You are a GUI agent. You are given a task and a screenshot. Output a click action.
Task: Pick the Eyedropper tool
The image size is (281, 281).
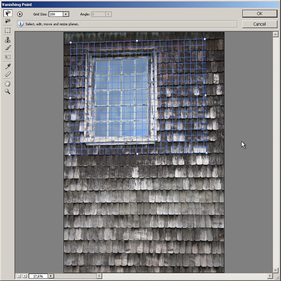point(8,66)
